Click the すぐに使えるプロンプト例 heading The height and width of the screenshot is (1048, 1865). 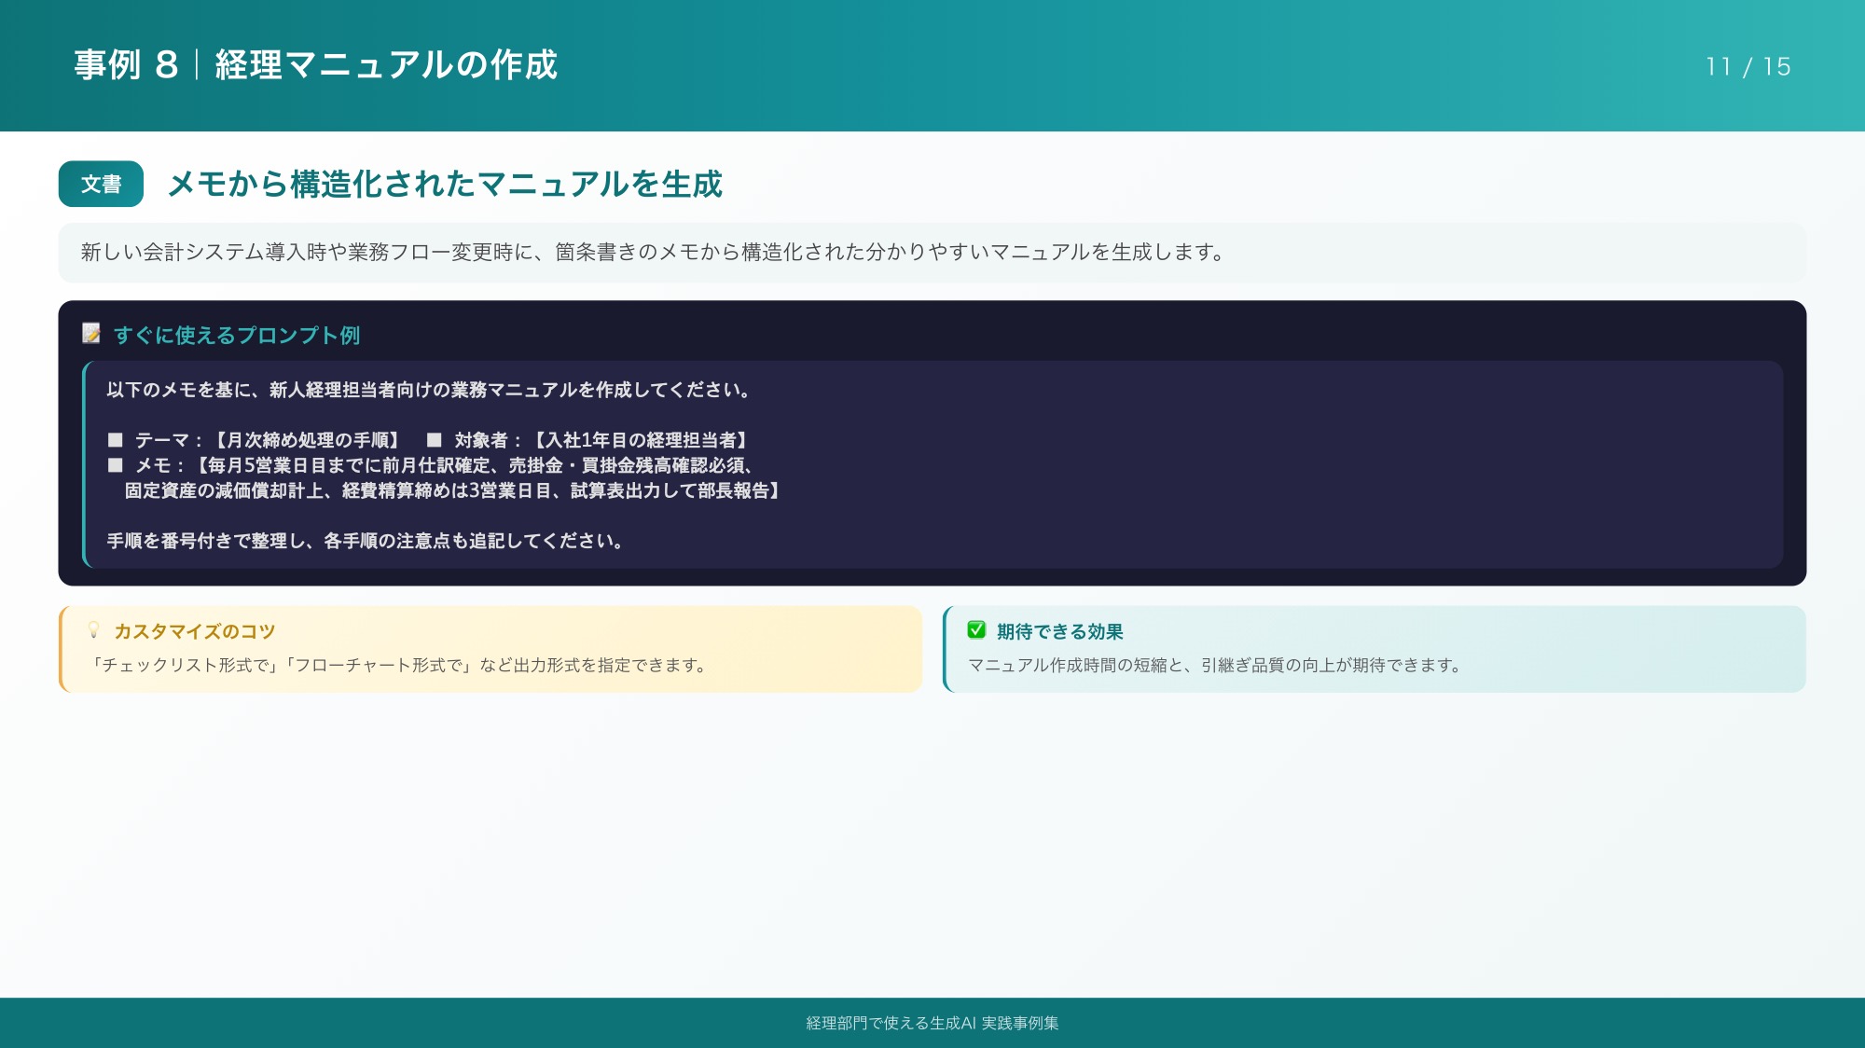pyautogui.click(x=237, y=335)
